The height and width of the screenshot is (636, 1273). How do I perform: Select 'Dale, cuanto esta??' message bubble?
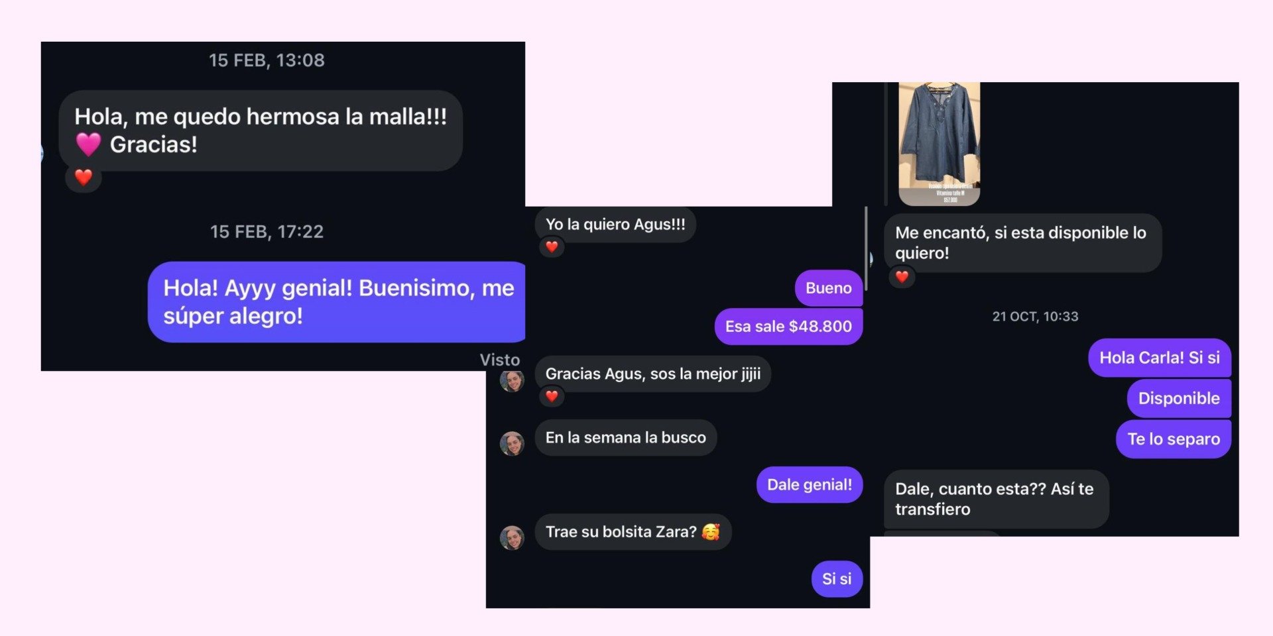click(997, 499)
